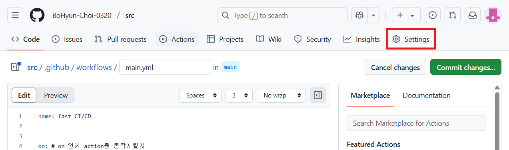Screen dimensions: 509x150
Task: Click line 1 'name: fast CI/CD' text
Action: (65, 117)
